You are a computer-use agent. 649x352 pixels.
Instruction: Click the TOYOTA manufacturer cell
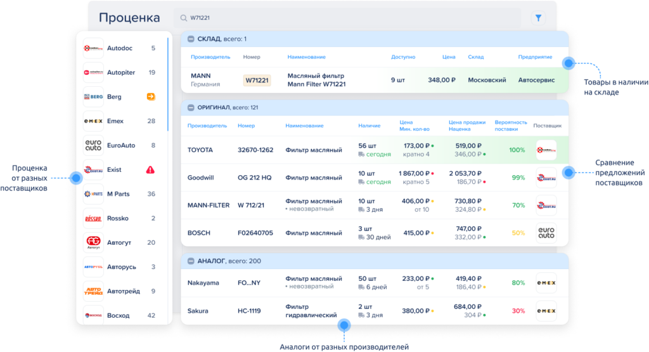point(200,150)
